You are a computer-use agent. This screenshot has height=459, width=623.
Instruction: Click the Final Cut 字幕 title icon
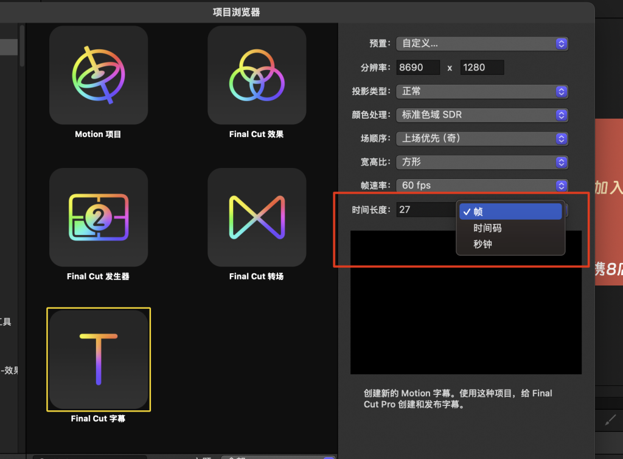[x=98, y=359]
